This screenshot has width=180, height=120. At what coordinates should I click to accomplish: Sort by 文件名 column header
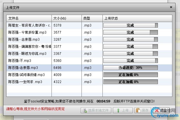click(x=29, y=18)
